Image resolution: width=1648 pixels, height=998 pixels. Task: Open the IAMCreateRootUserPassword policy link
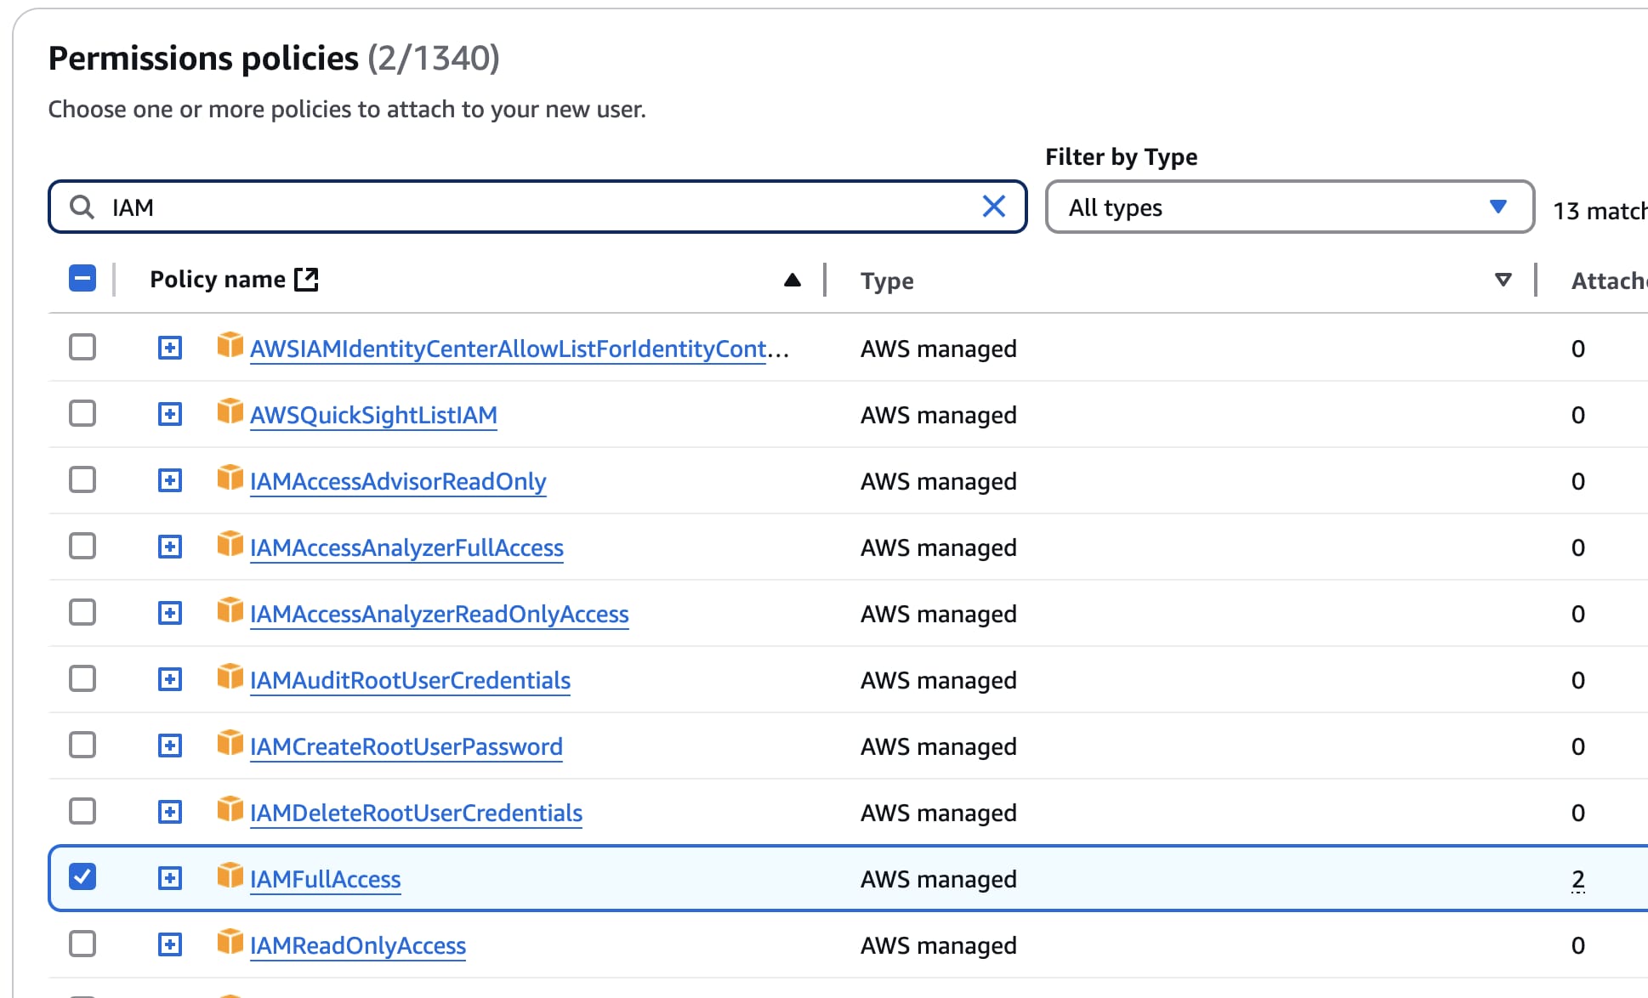click(x=406, y=746)
